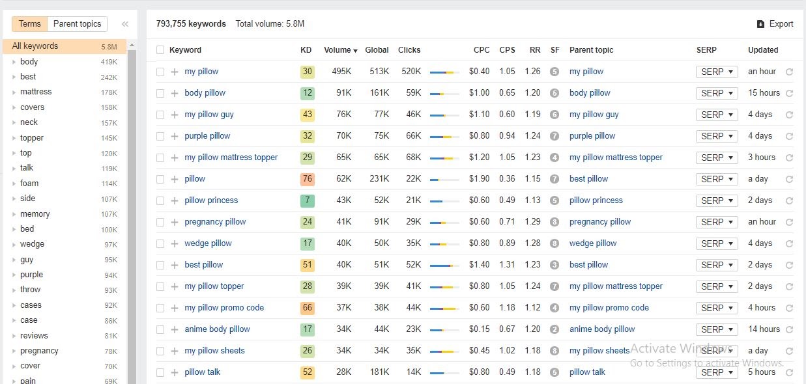806x384 pixels.
Task: Click the clicks distribution bar for 'my pillow'
Action: pos(444,72)
